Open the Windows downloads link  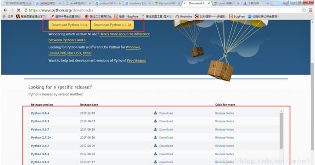pos(133,47)
